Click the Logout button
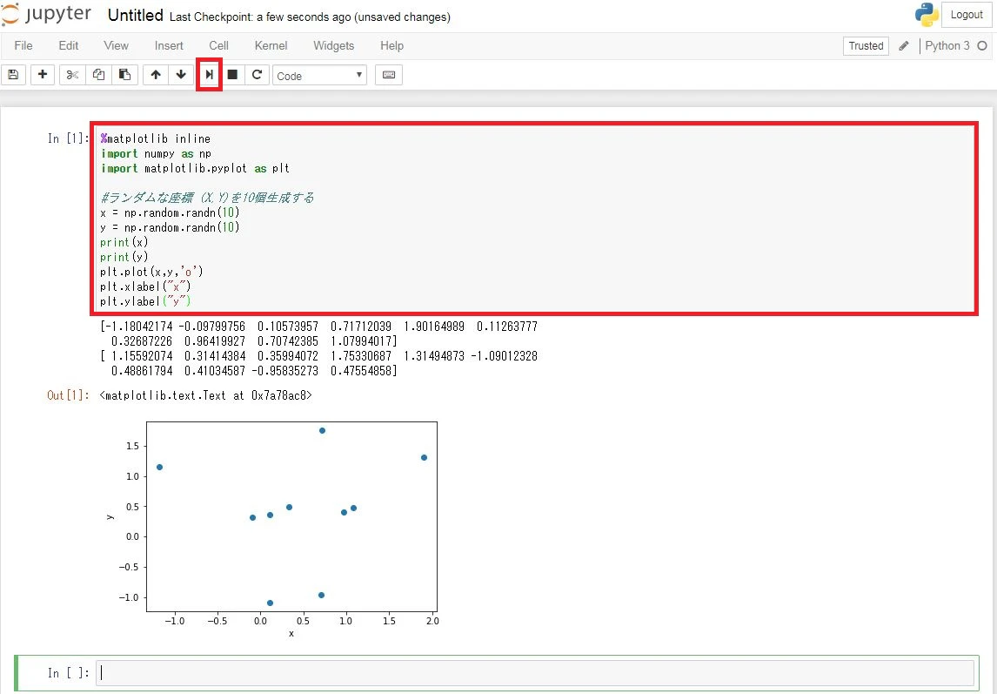The height and width of the screenshot is (694, 997). [x=967, y=15]
